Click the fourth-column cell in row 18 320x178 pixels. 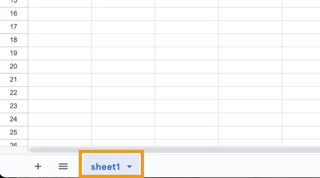point(250,40)
